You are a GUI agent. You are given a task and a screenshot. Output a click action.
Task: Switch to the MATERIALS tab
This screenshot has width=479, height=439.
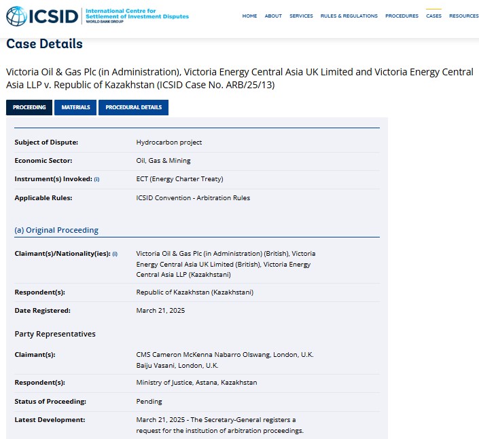click(x=75, y=107)
